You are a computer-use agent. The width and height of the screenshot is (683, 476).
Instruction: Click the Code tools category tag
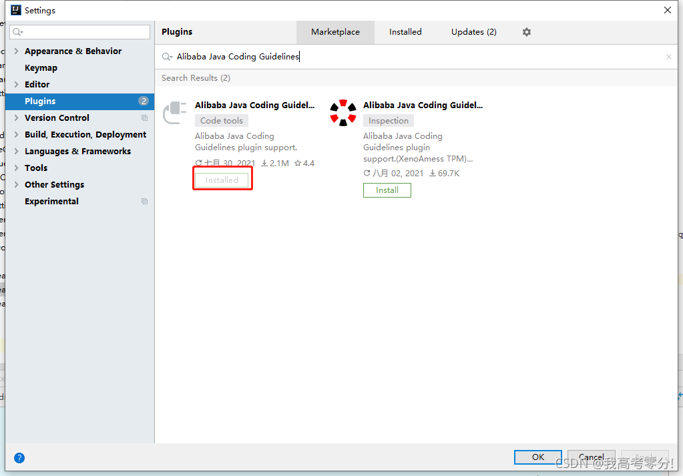(221, 121)
